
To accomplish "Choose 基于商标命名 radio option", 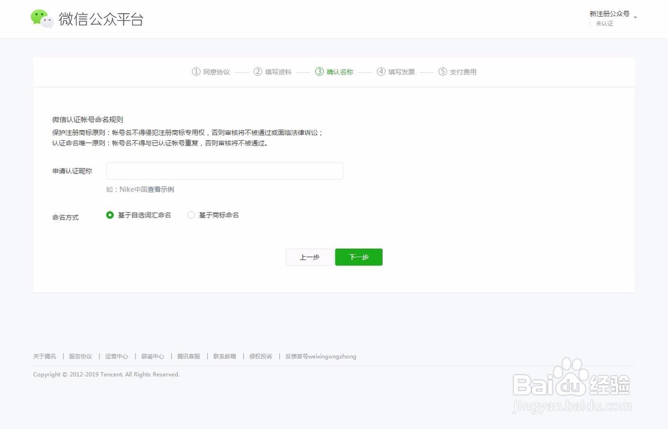I will click(x=191, y=215).
